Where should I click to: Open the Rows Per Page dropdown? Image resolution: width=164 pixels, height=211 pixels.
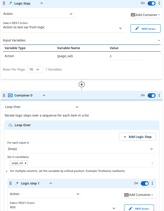pyautogui.click(x=35, y=69)
